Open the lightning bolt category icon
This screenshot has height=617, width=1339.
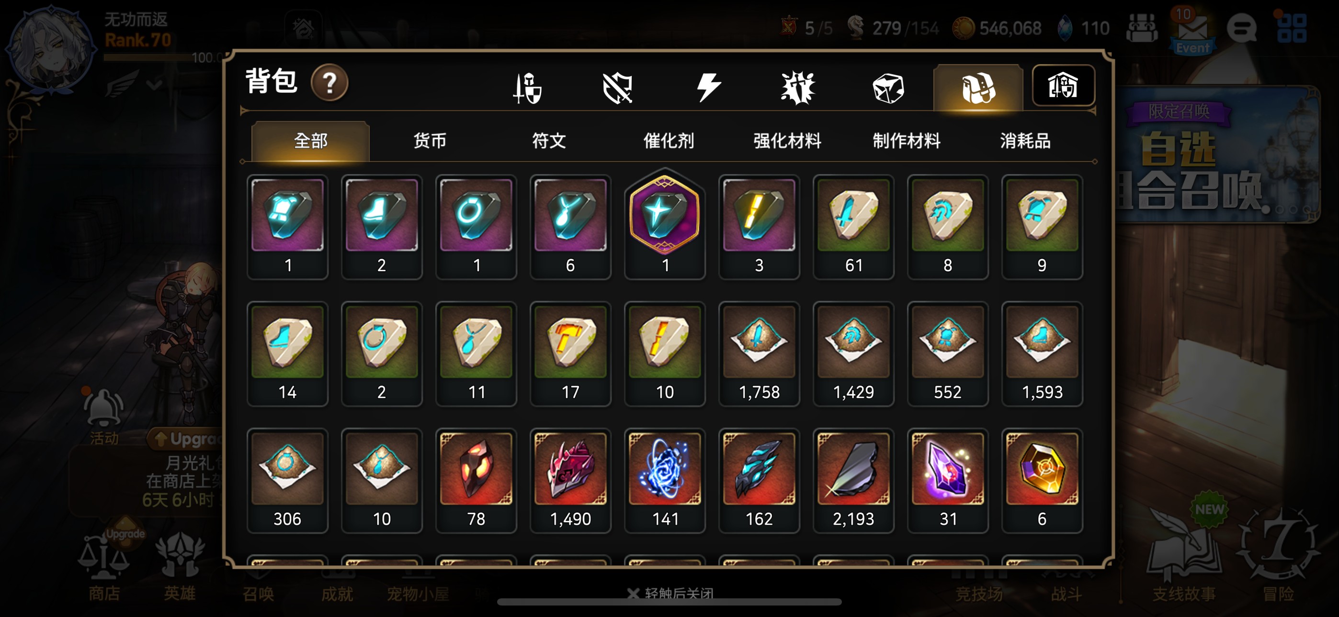[x=708, y=87]
